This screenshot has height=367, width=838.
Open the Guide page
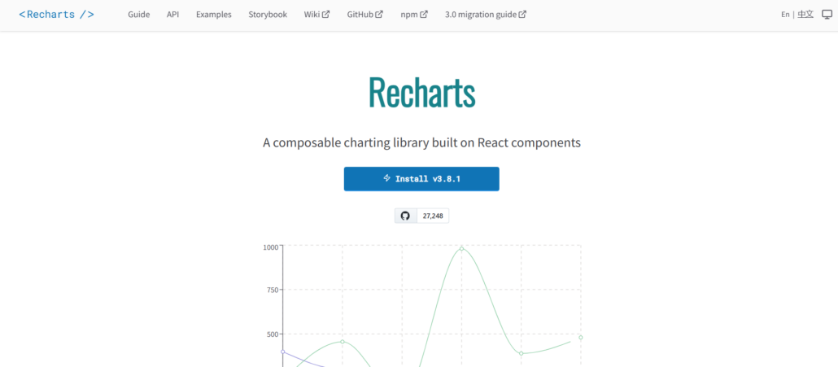138,15
